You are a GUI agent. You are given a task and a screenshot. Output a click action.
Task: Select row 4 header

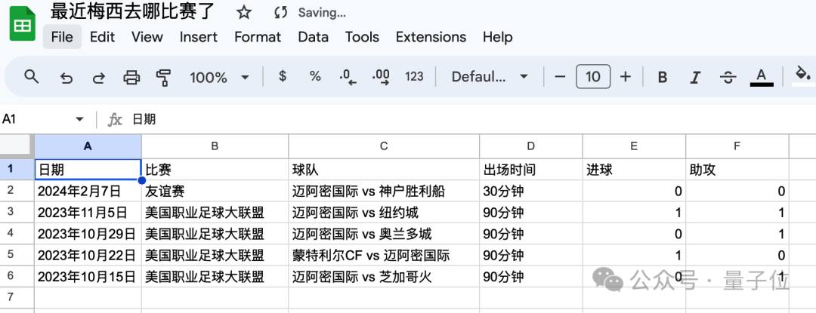[17, 234]
